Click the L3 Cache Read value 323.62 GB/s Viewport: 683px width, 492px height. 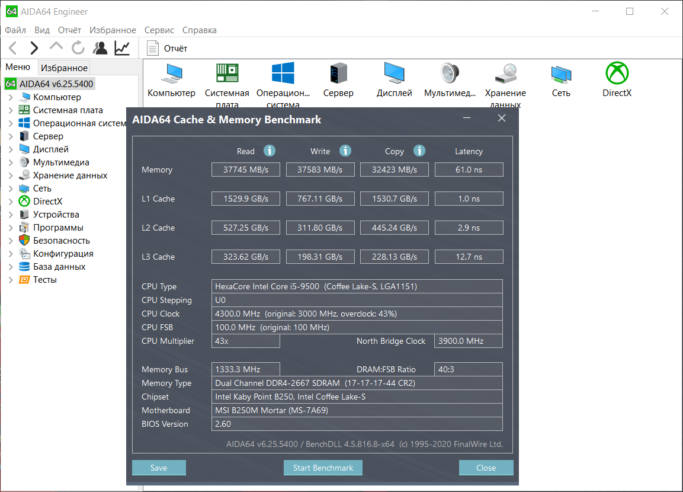pyautogui.click(x=246, y=257)
